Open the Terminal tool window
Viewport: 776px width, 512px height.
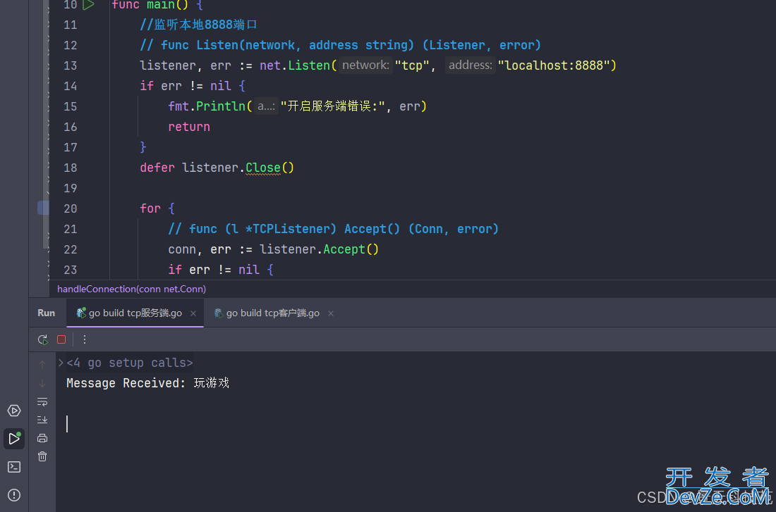click(x=14, y=467)
